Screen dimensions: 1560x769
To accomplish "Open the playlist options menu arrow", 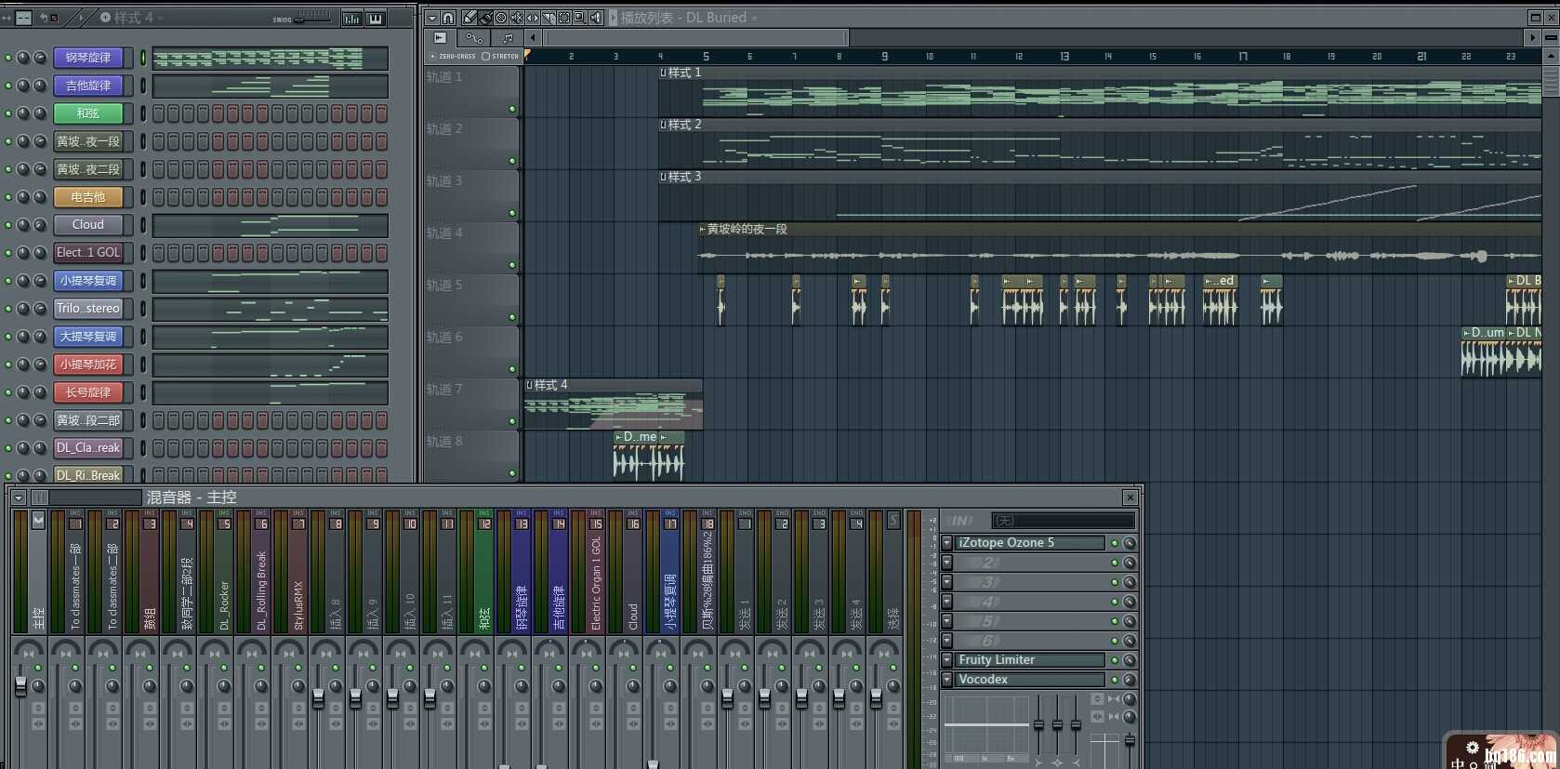I will click(x=432, y=18).
